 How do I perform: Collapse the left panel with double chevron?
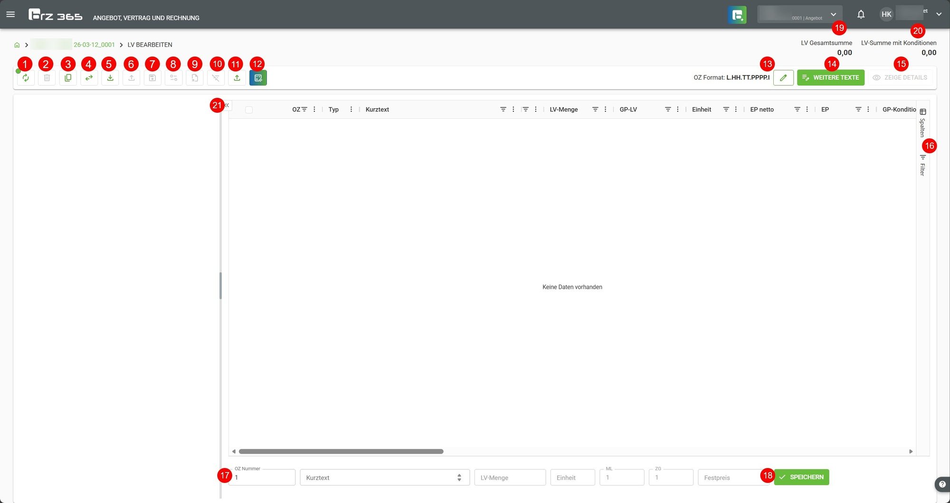[x=227, y=105]
